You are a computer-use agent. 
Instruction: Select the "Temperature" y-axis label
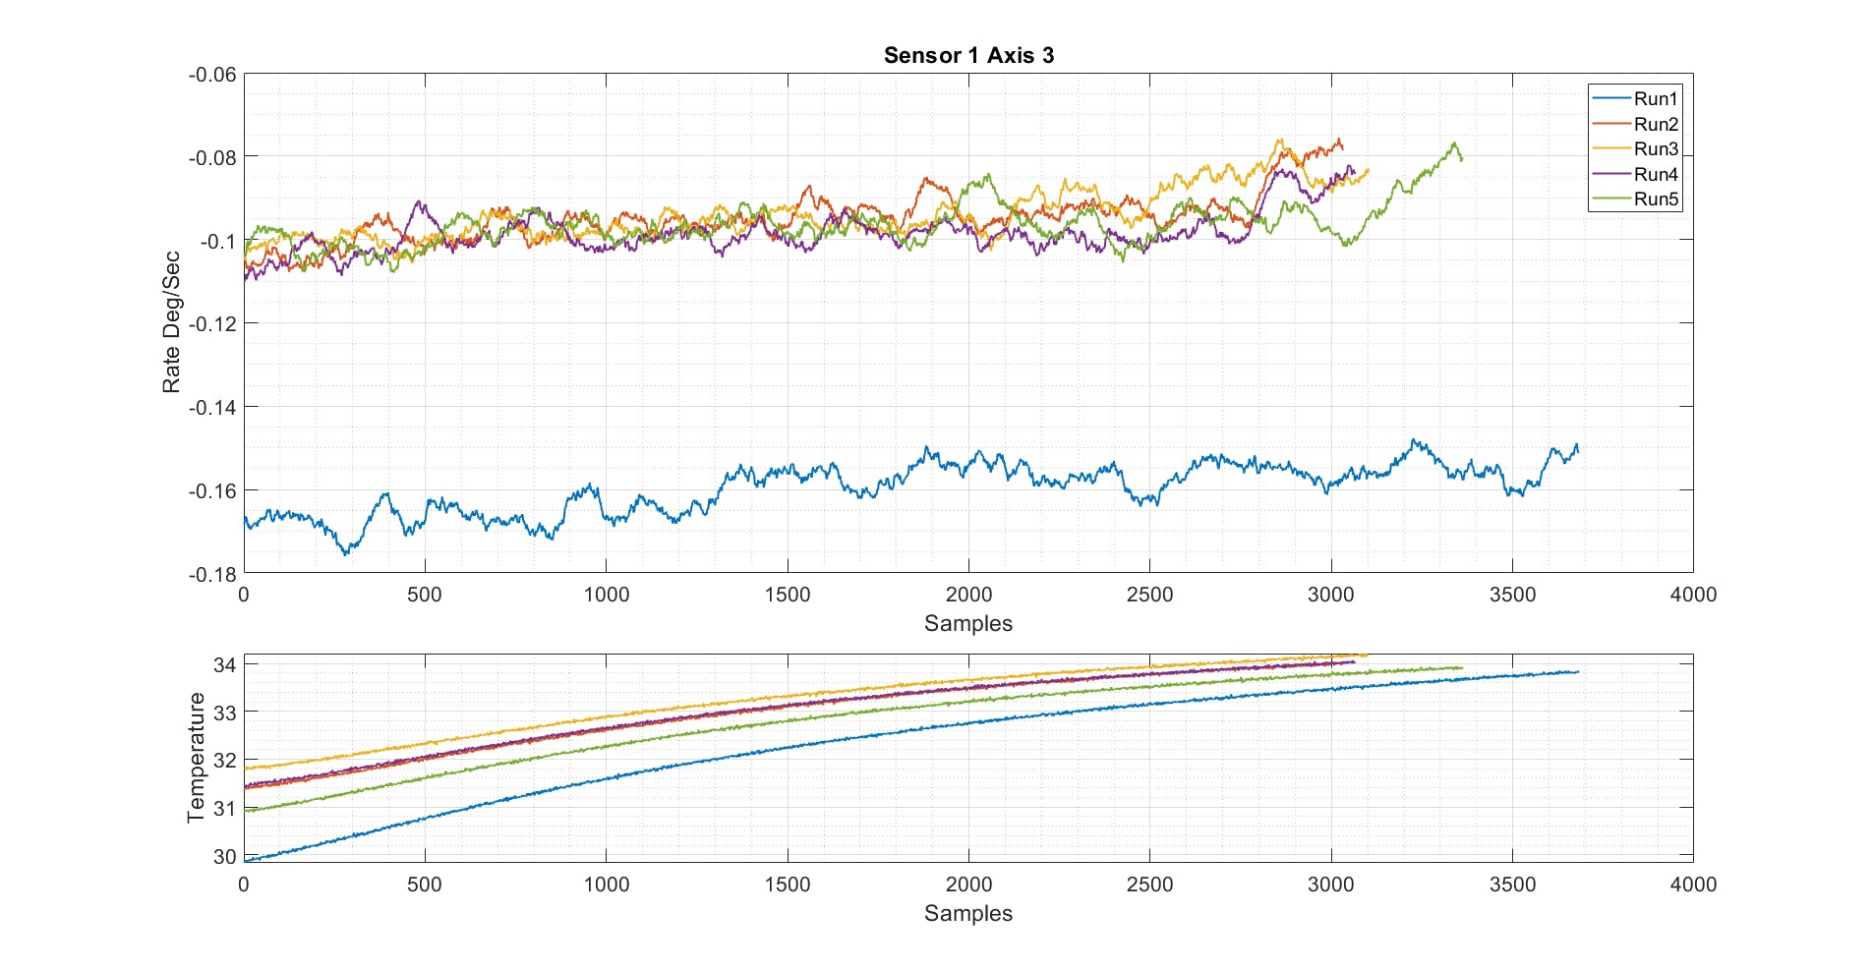pyautogui.click(x=196, y=757)
